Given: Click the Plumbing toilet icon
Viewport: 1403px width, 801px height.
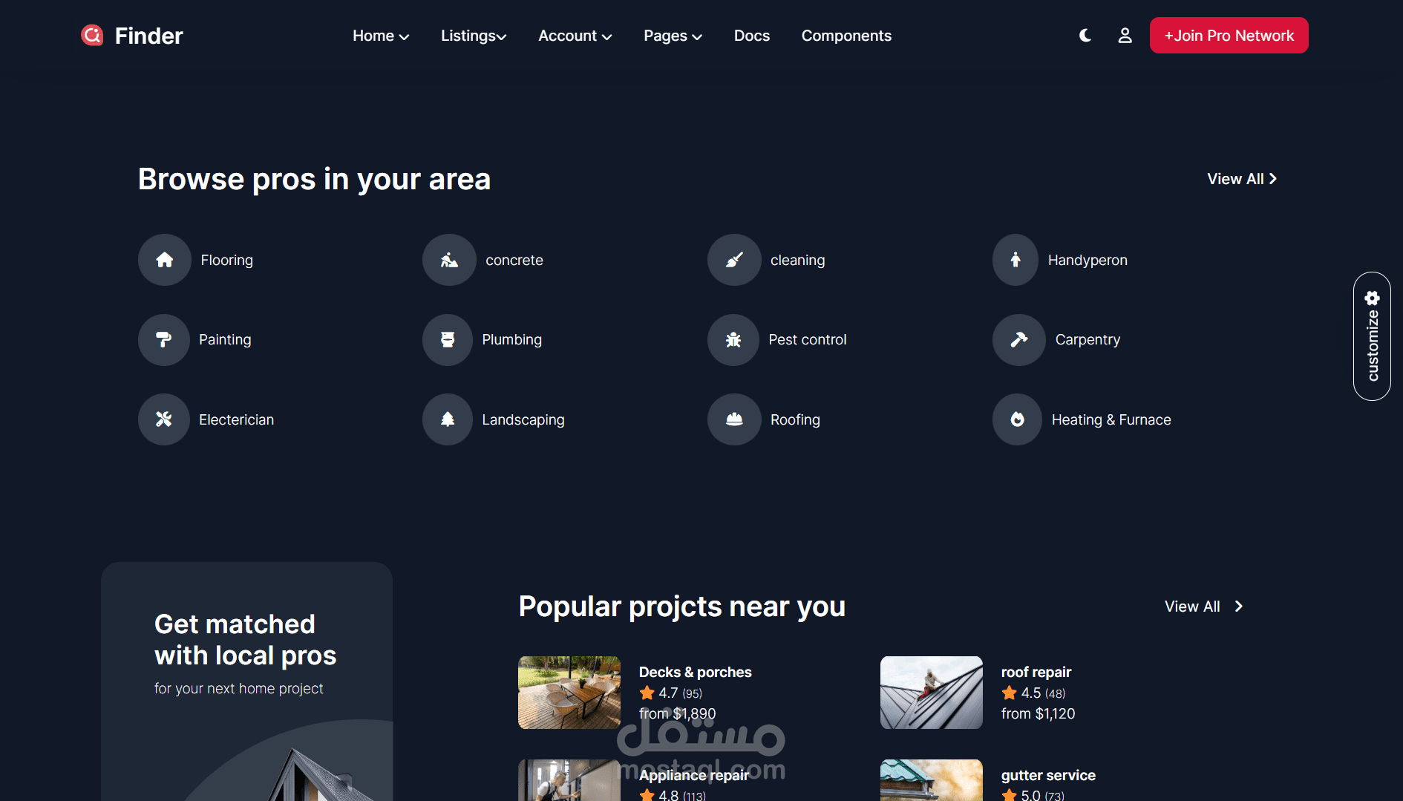Looking at the screenshot, I should point(448,339).
